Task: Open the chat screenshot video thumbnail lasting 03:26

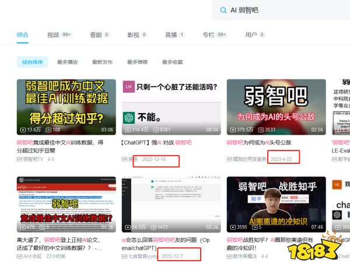Action: click(171, 205)
